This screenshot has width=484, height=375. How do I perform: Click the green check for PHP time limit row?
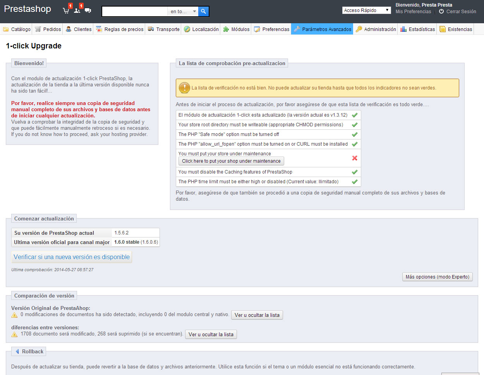(x=355, y=182)
